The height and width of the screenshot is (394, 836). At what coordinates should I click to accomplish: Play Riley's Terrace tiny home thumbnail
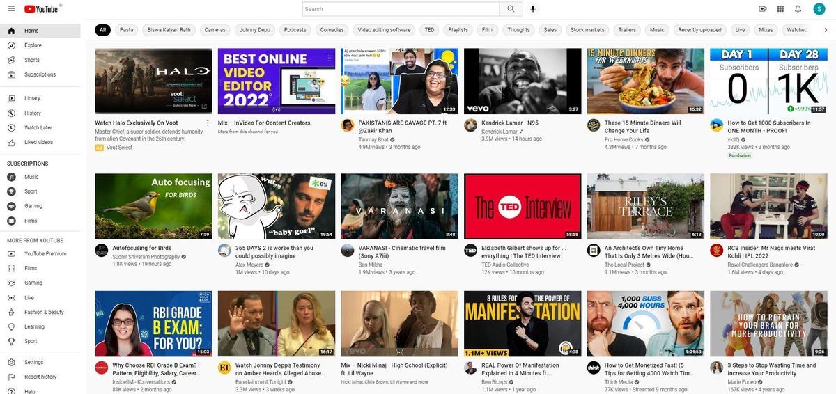pyautogui.click(x=646, y=206)
